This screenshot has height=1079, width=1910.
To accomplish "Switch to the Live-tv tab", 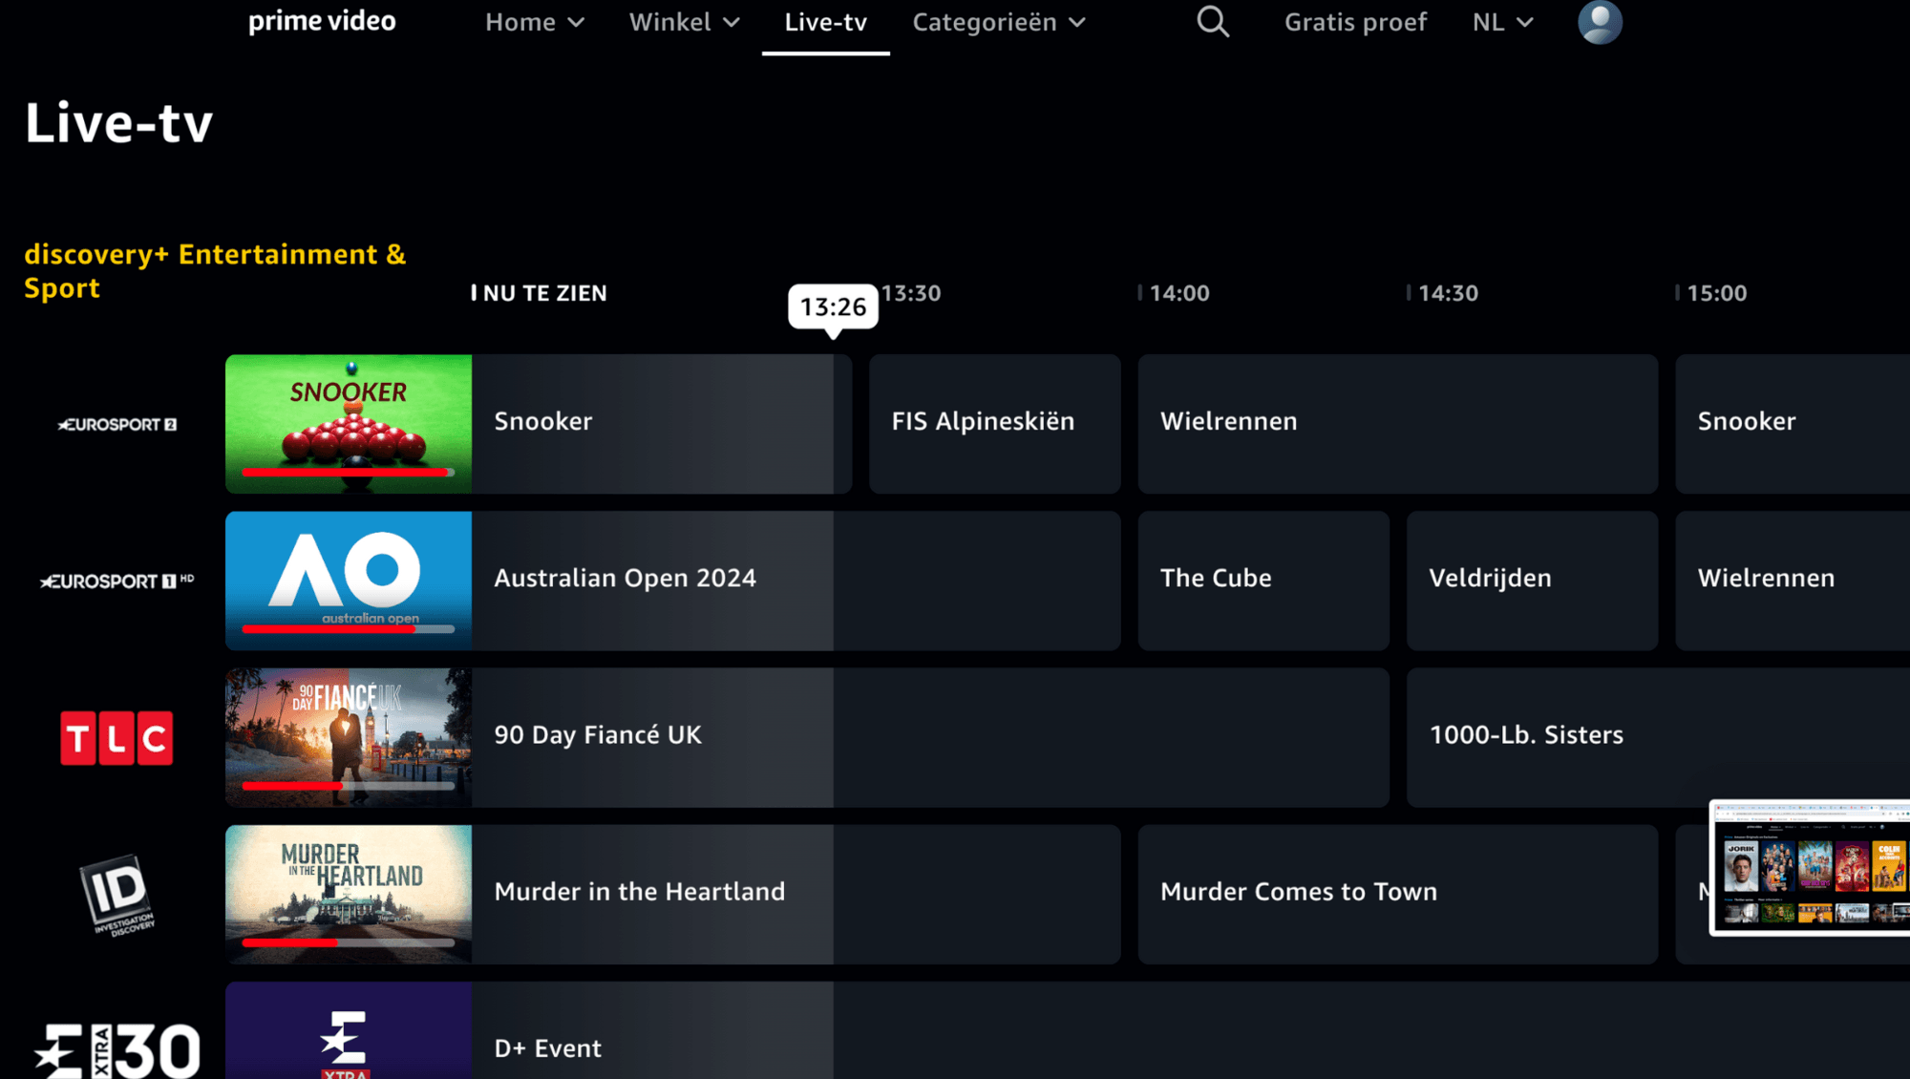I will coord(825,22).
